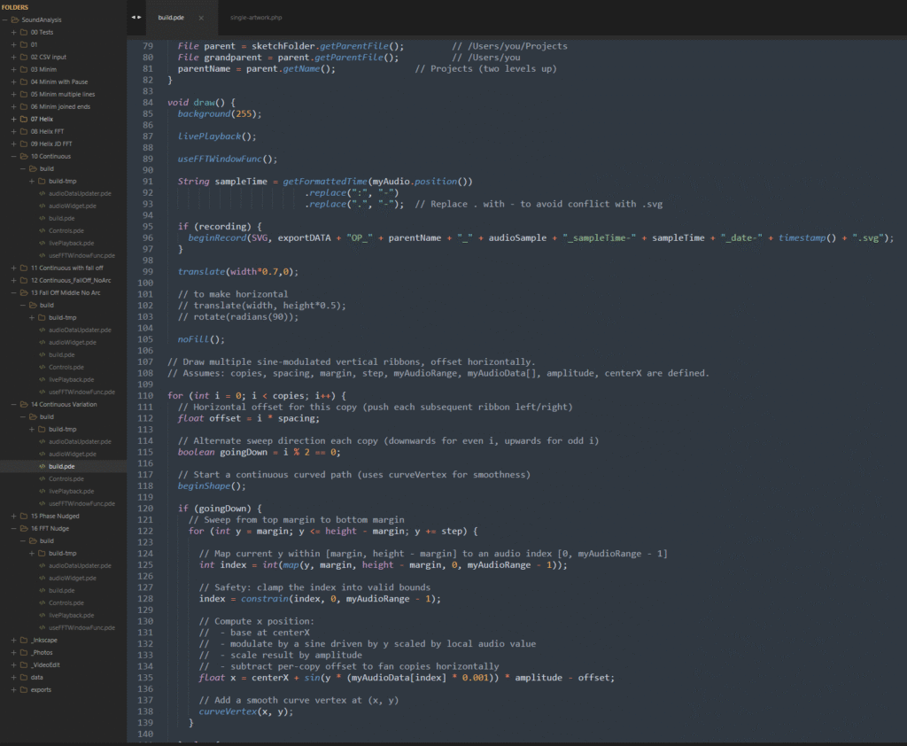This screenshot has width=907, height=746.
Task: Click the _Inkscape folder icon
Action: (24, 640)
